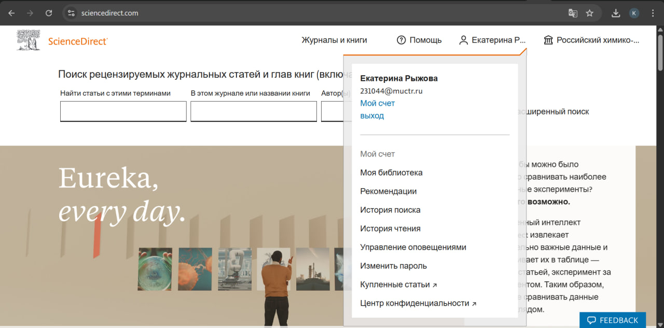Open the browser three-dot menu
The height and width of the screenshot is (328, 664).
point(653,12)
